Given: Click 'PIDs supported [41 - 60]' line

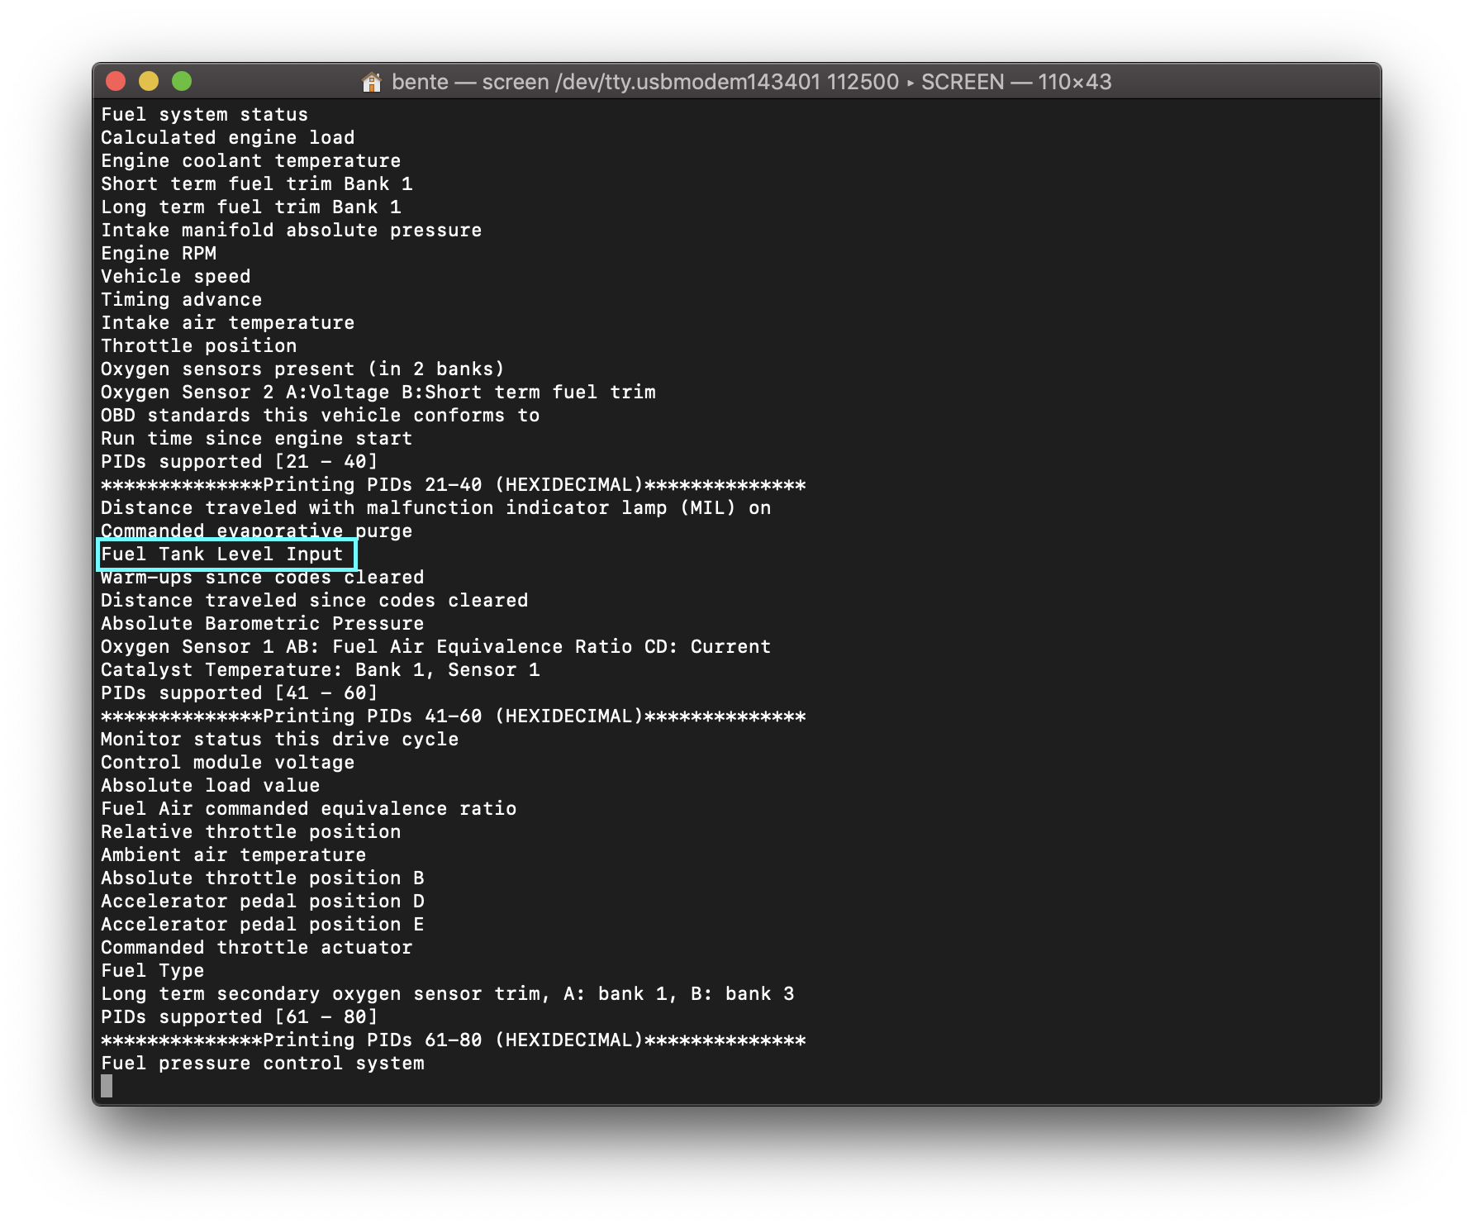Looking at the screenshot, I should (239, 693).
